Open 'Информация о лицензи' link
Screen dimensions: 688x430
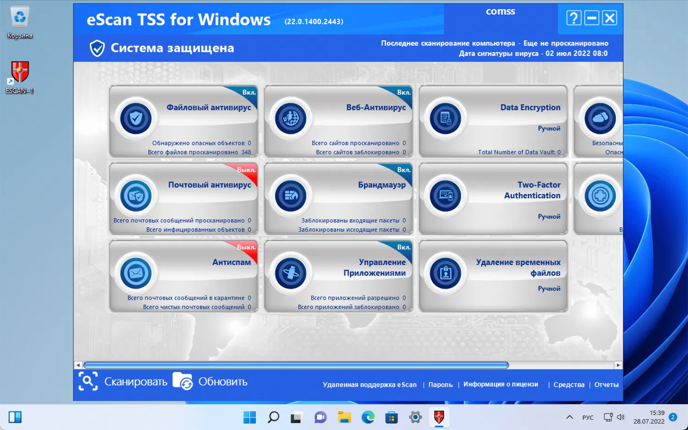coord(500,384)
